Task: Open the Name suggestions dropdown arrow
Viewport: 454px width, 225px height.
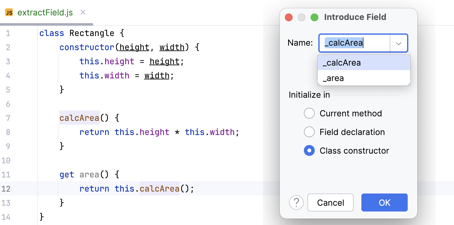Action: [x=399, y=43]
